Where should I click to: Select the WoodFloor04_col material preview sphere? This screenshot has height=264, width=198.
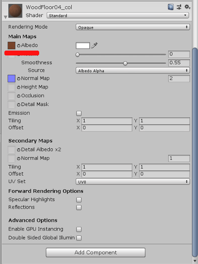[x=15, y=11]
